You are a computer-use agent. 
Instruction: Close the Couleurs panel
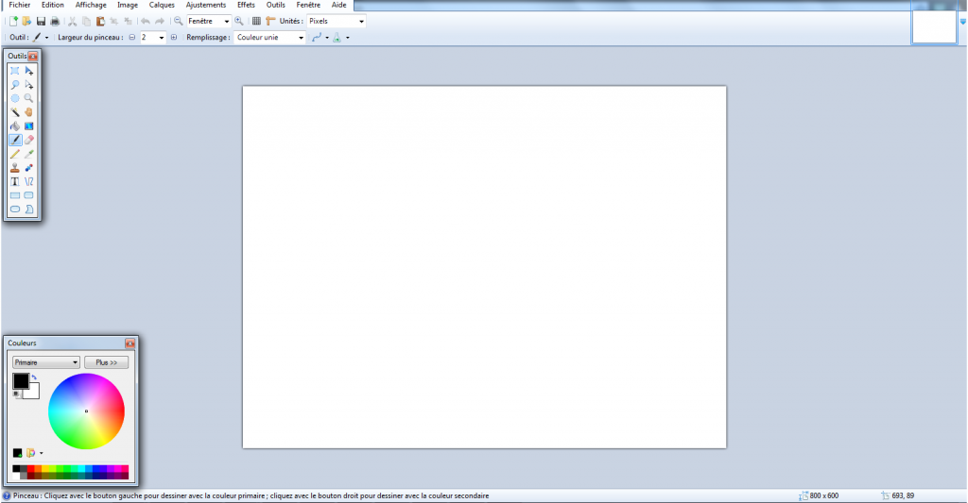coord(130,344)
